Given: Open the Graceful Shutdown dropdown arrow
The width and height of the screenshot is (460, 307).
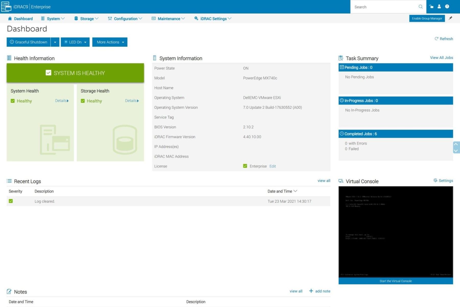Looking at the screenshot, I should click(55, 42).
